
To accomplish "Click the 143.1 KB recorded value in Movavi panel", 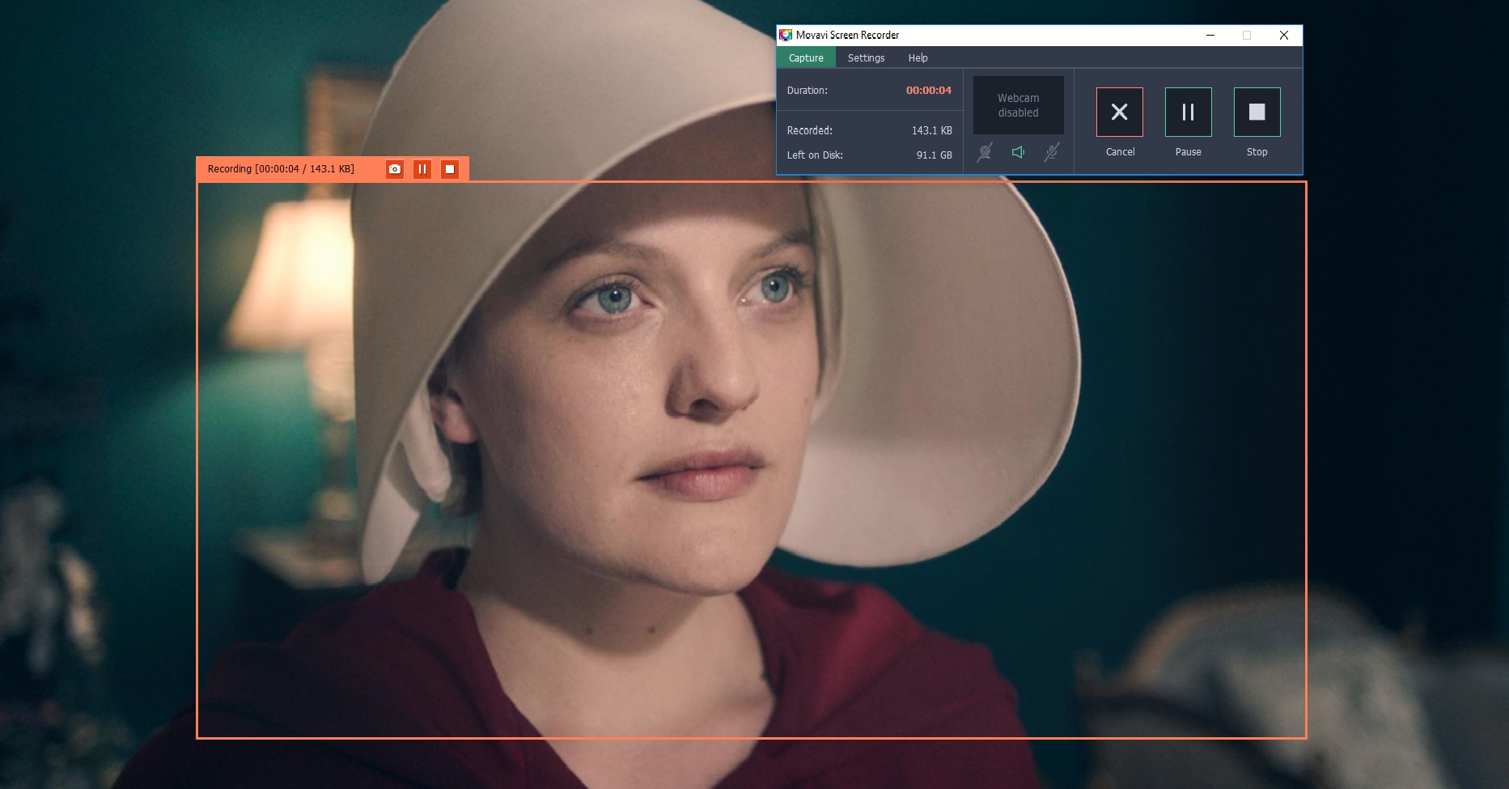I will [x=931, y=130].
